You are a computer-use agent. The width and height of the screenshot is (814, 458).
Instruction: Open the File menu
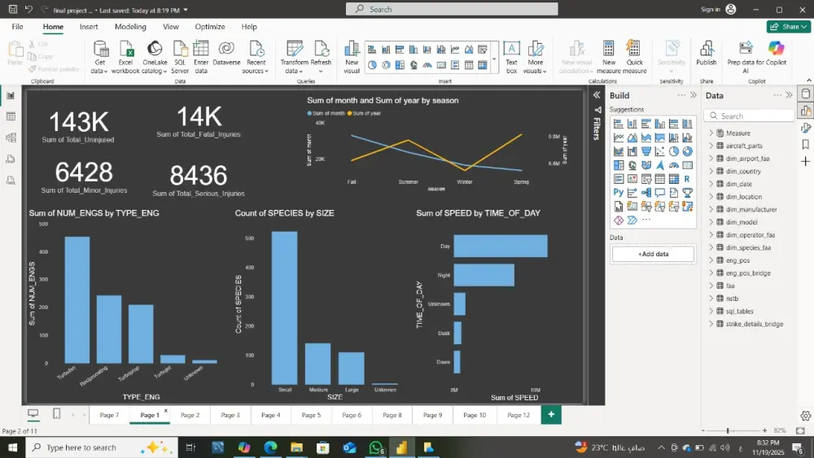[17, 27]
